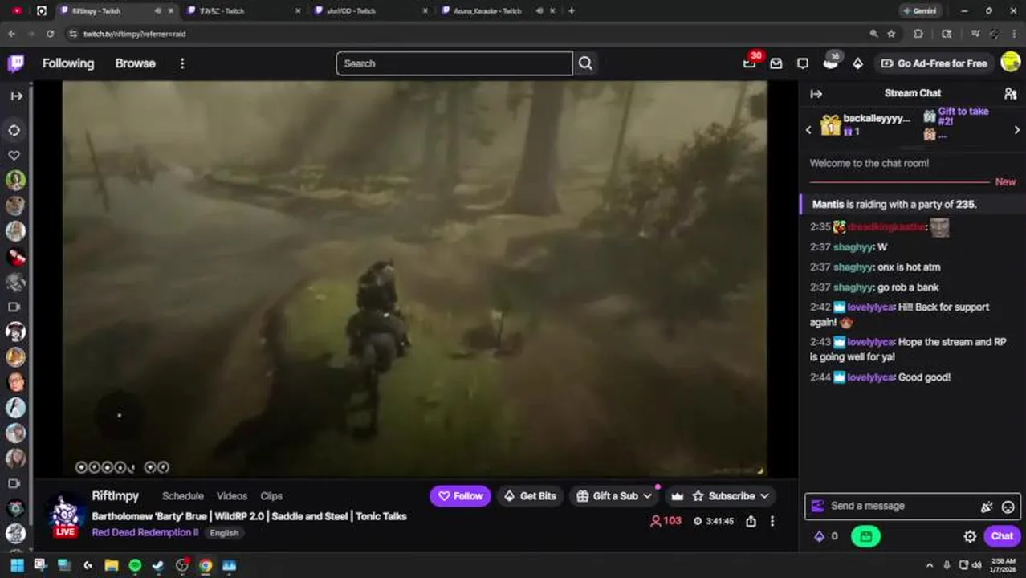The image size is (1026, 578).
Task: Open the stream more options vertical dots
Action: [772, 521]
